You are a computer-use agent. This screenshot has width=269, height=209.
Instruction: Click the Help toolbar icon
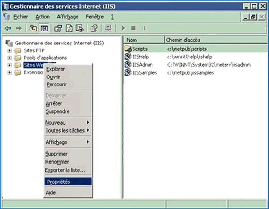pos(94,28)
